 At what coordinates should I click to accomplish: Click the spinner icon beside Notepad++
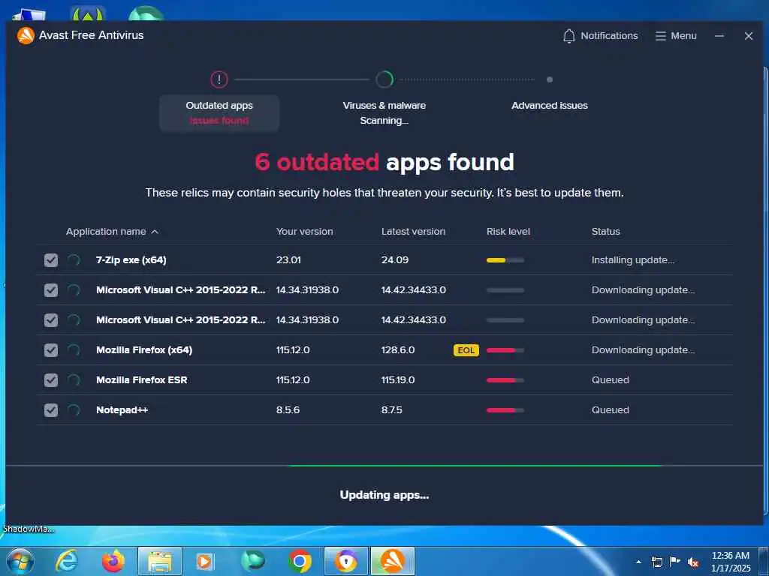[74, 410]
